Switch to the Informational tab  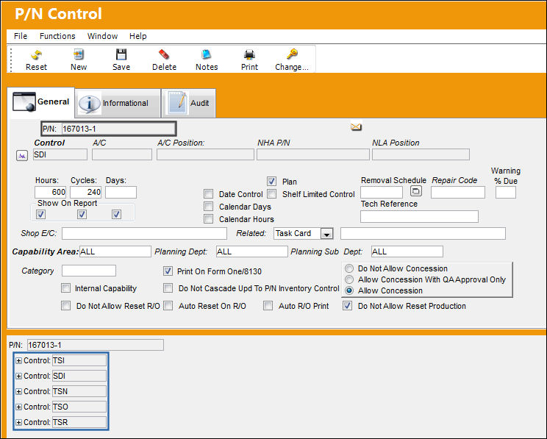[x=118, y=103]
